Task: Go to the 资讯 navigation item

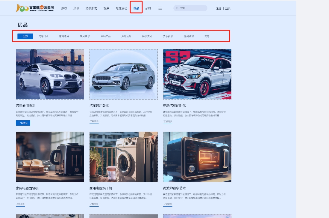Action: tap(76, 8)
